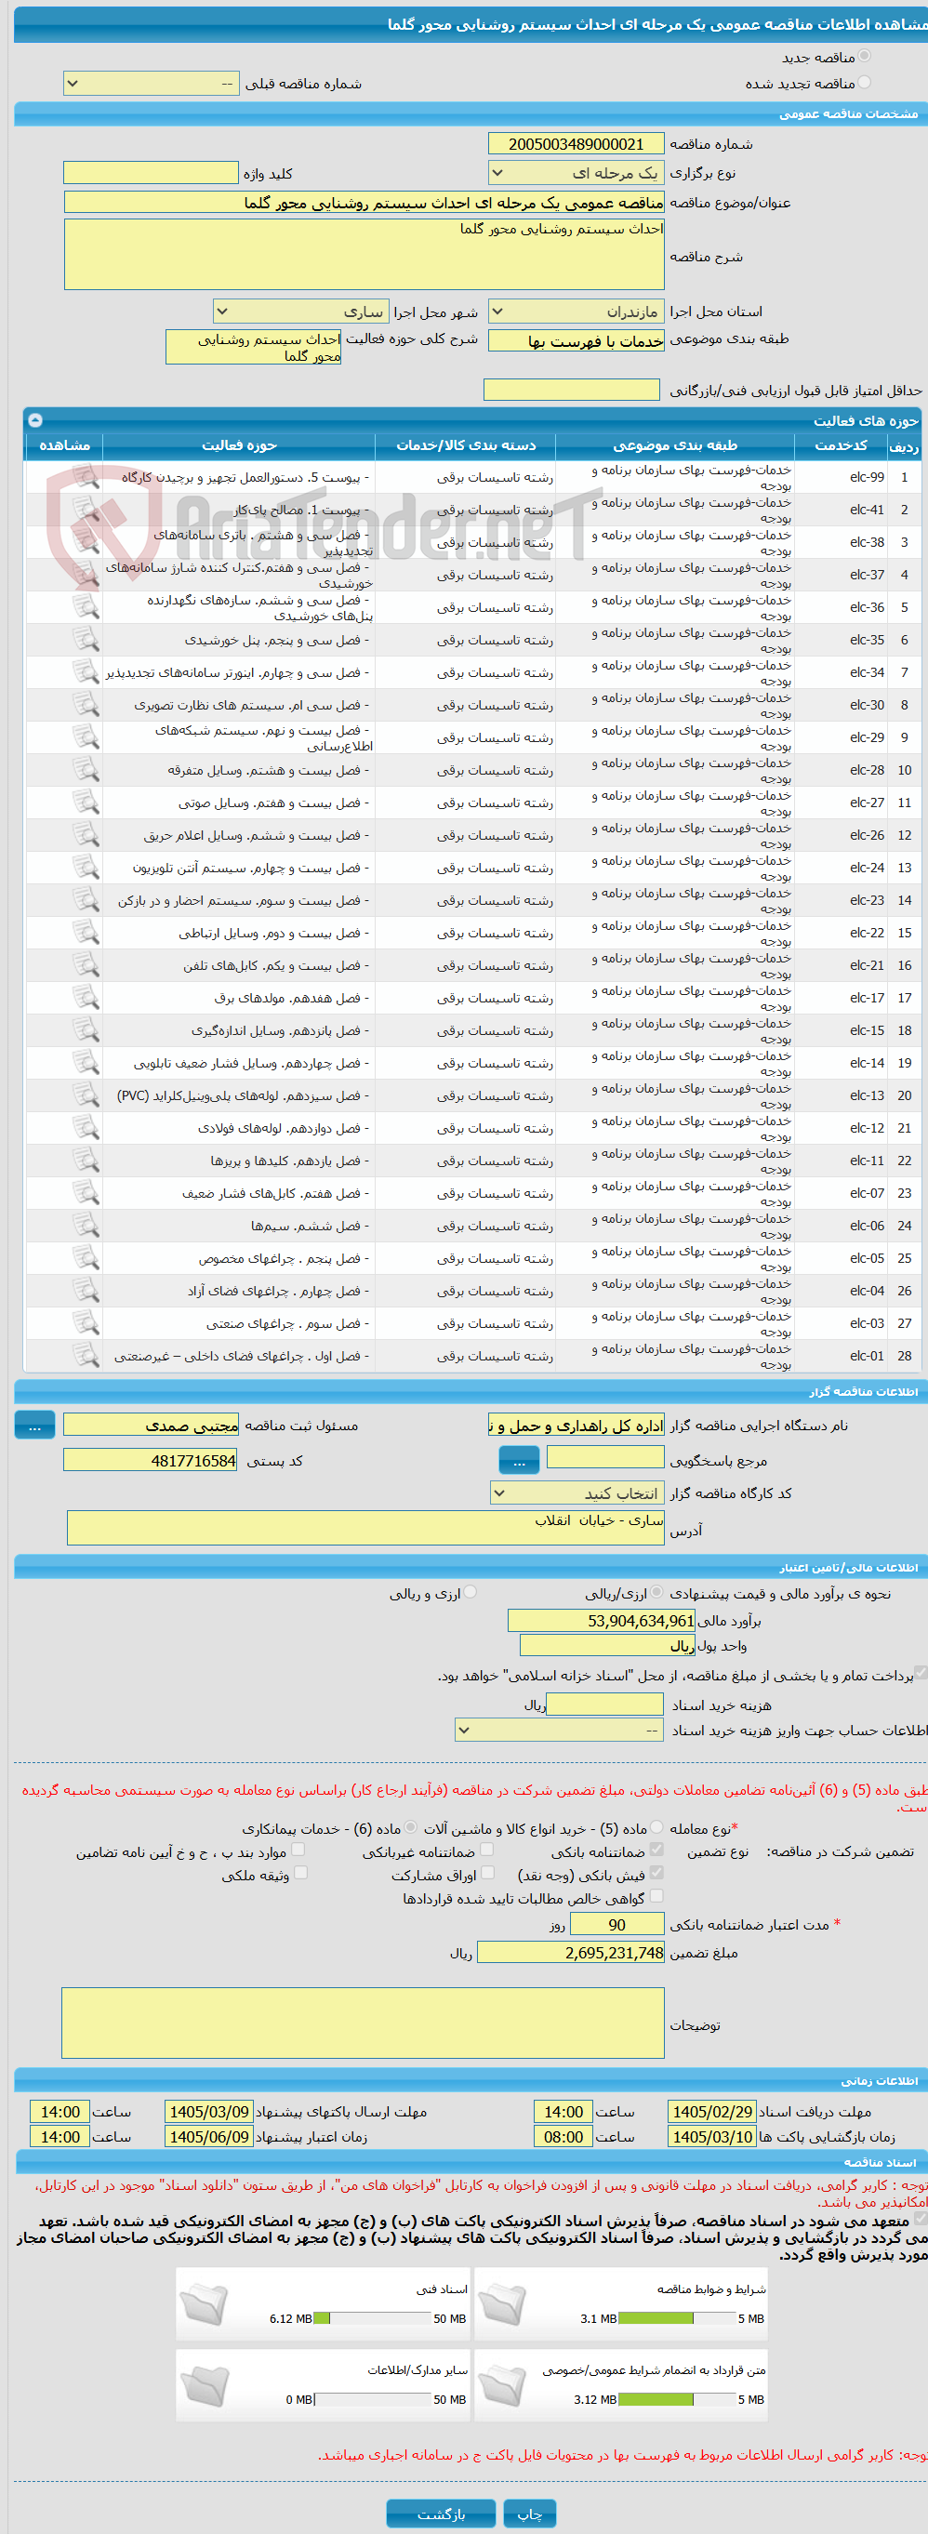The image size is (928, 2534).
Task: Click ellipsis button next to مرجع پاسخگویی
Action: click(x=519, y=1461)
